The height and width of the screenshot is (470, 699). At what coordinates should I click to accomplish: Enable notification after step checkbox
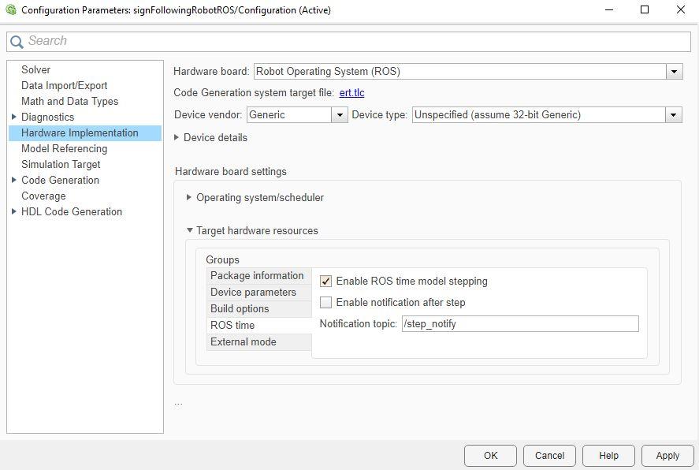325,303
